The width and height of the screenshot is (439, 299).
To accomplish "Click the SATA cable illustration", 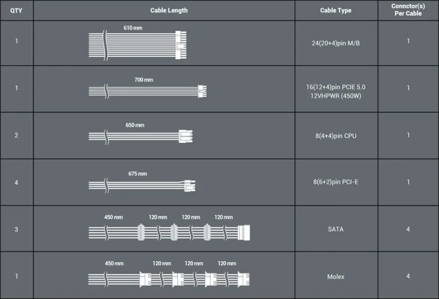I will 169,233.
